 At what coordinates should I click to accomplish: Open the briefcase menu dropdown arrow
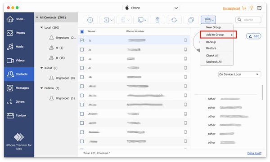tap(213, 20)
